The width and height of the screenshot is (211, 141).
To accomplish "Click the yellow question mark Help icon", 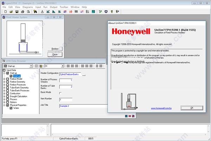I will click(x=112, y=12).
